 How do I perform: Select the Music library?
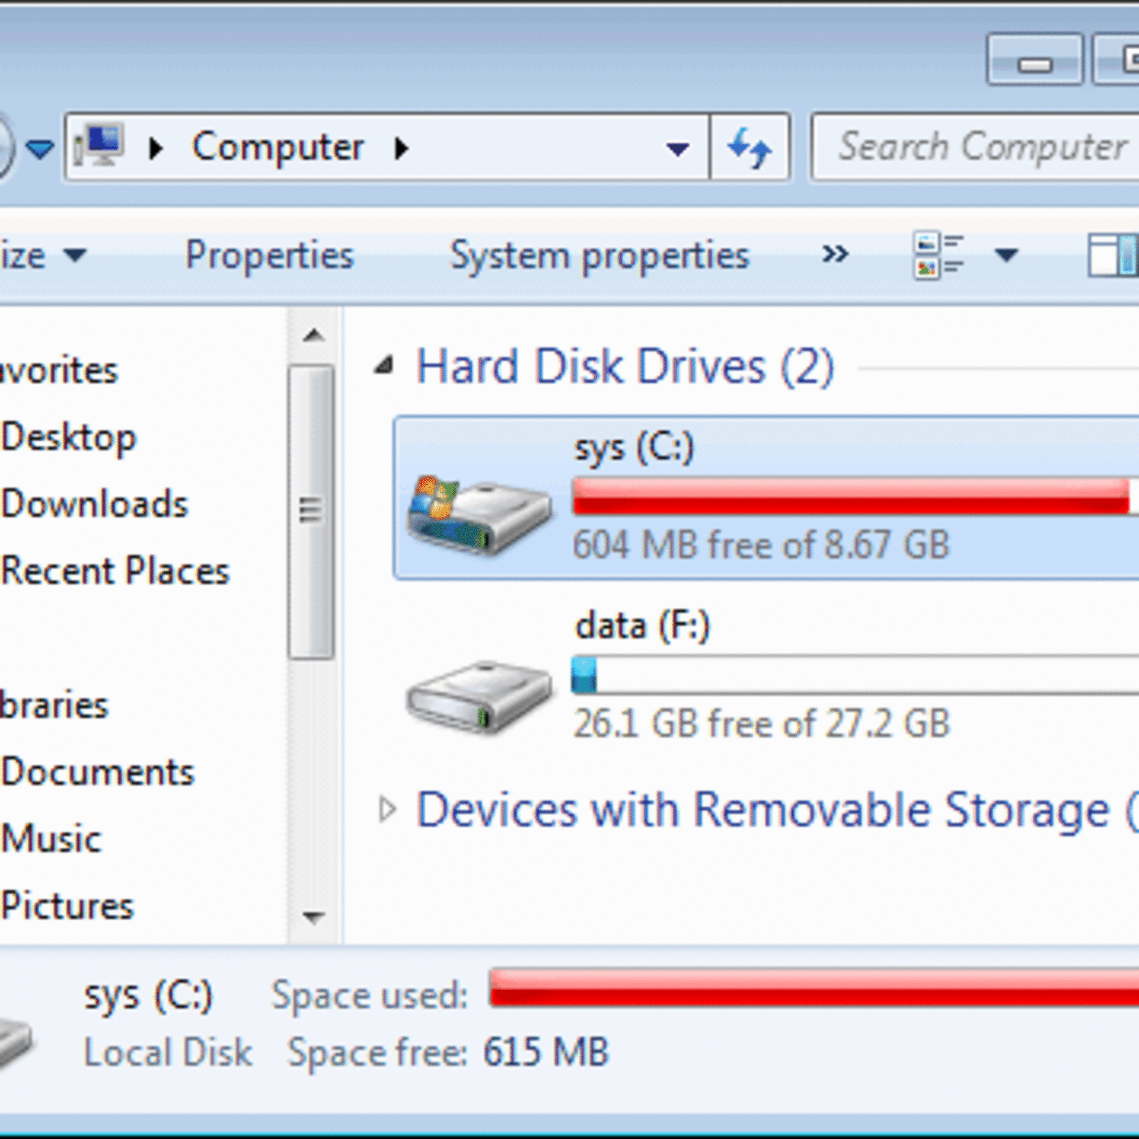tap(52, 839)
